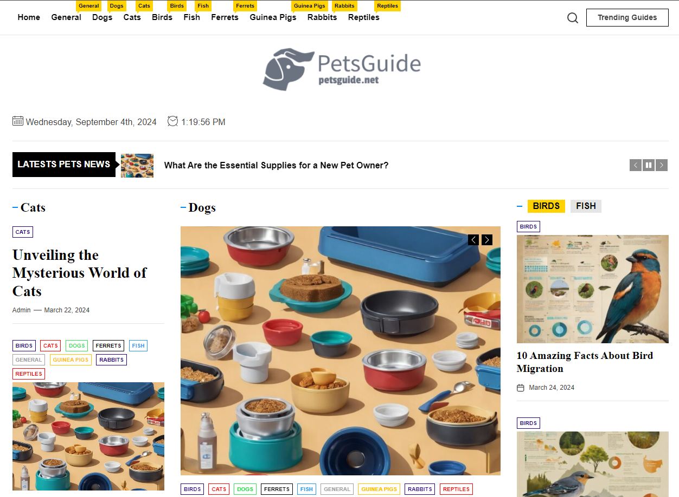Show previous slide in Dogs slider
The width and height of the screenshot is (679, 497).
pyautogui.click(x=473, y=240)
